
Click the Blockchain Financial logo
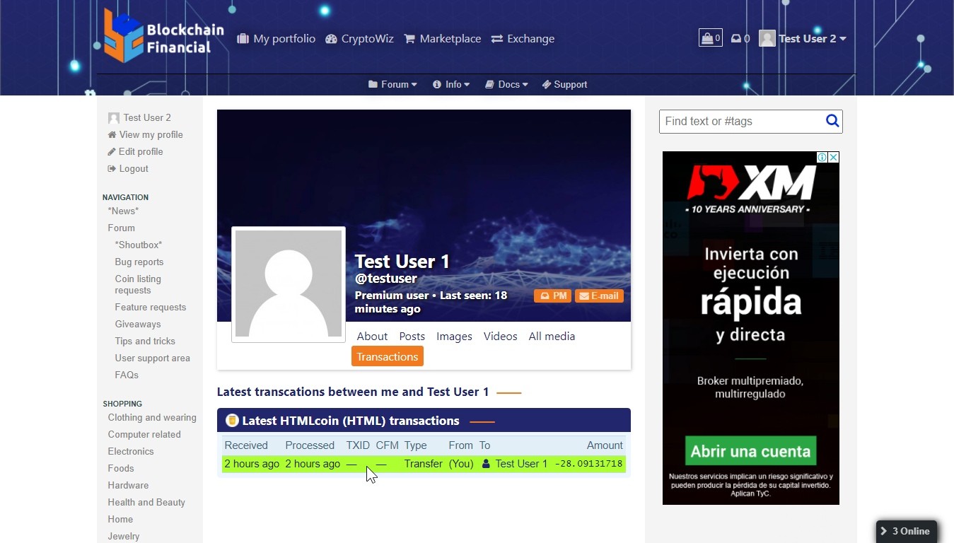point(164,37)
